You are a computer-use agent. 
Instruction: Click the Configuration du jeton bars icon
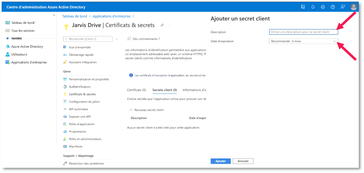tap(65, 102)
